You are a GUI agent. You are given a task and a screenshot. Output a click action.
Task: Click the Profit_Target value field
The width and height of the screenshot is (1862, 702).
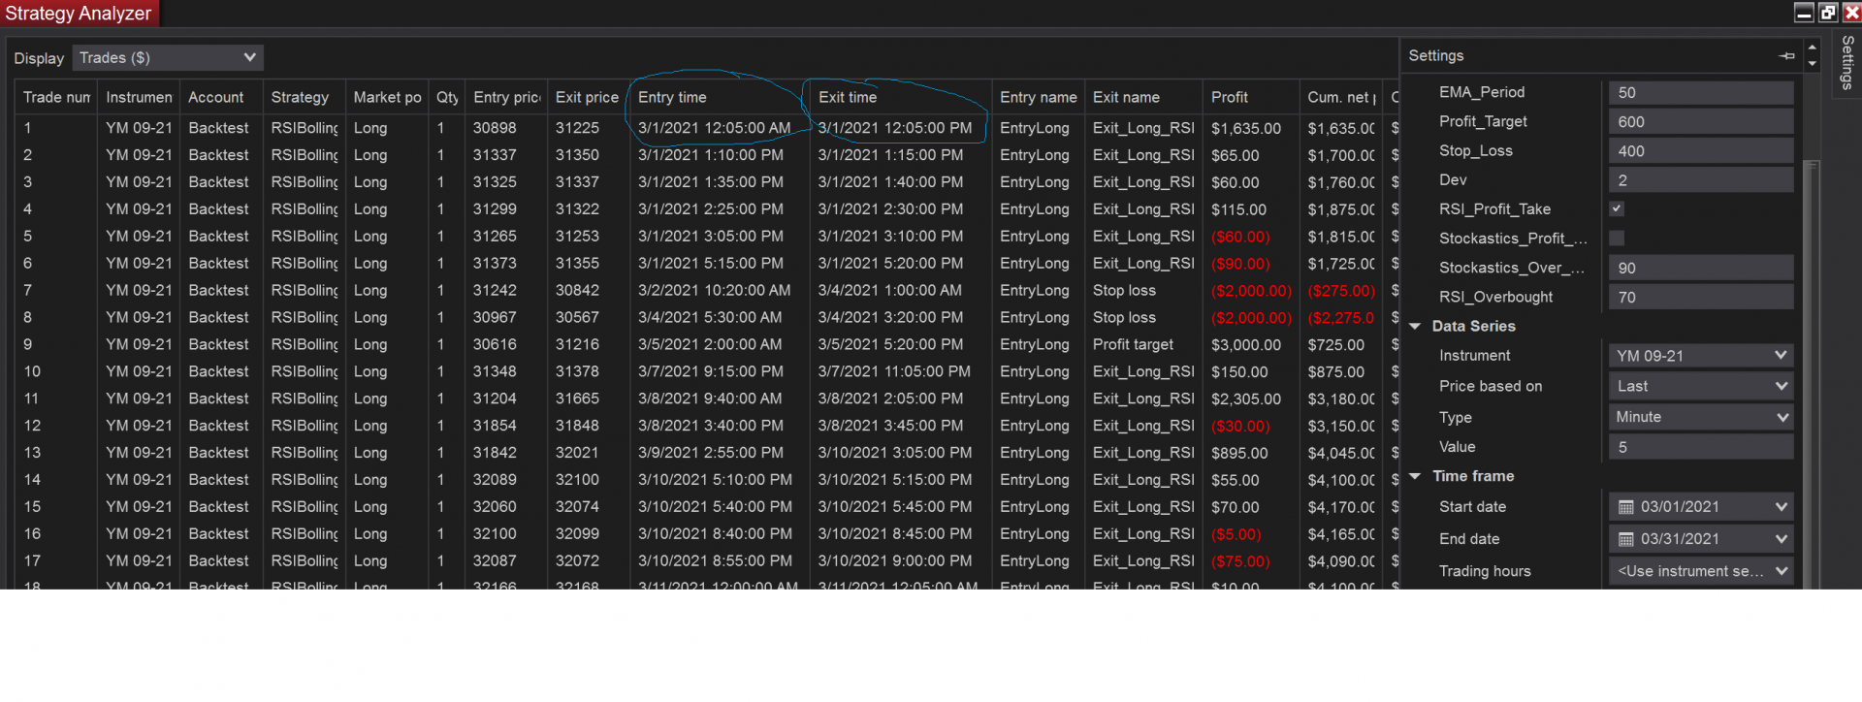pyautogui.click(x=1701, y=122)
